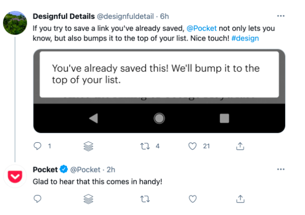This screenshot has width=305, height=215.
Task: Click the @Pocket handle on the reply
Action: point(85,170)
